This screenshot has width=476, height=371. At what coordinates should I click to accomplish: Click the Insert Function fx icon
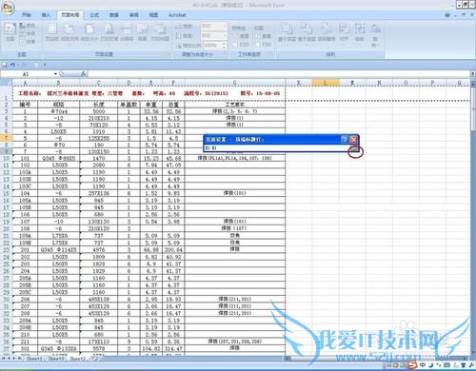[x=84, y=73]
